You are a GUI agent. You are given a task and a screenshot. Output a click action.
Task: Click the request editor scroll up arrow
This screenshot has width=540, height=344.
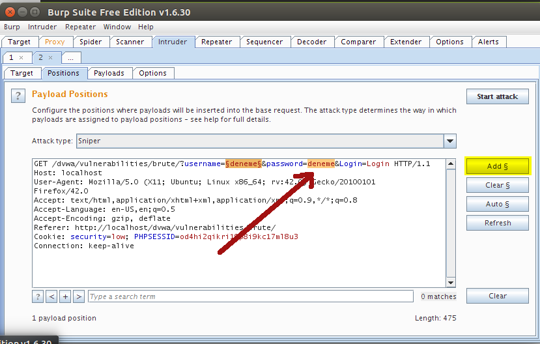click(451, 164)
